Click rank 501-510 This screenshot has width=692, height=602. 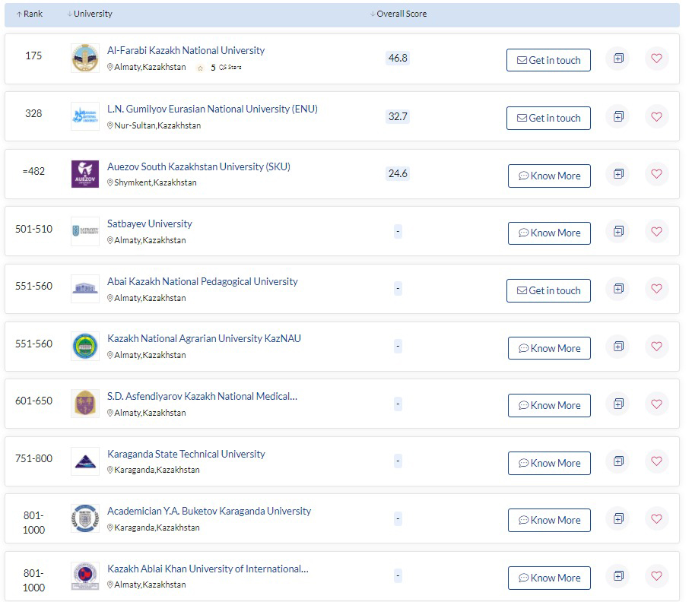[33, 230]
